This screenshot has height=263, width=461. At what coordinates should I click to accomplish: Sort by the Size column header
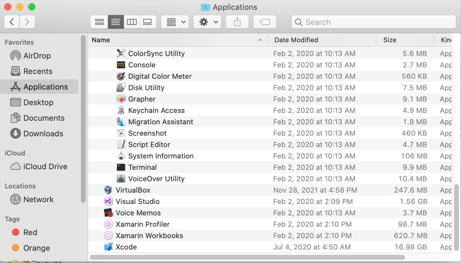pyautogui.click(x=405, y=40)
